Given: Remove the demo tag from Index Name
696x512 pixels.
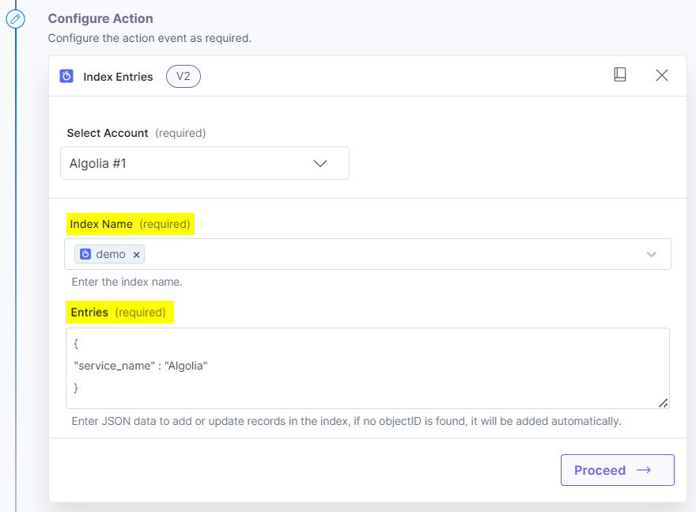Looking at the screenshot, I should click(x=137, y=255).
